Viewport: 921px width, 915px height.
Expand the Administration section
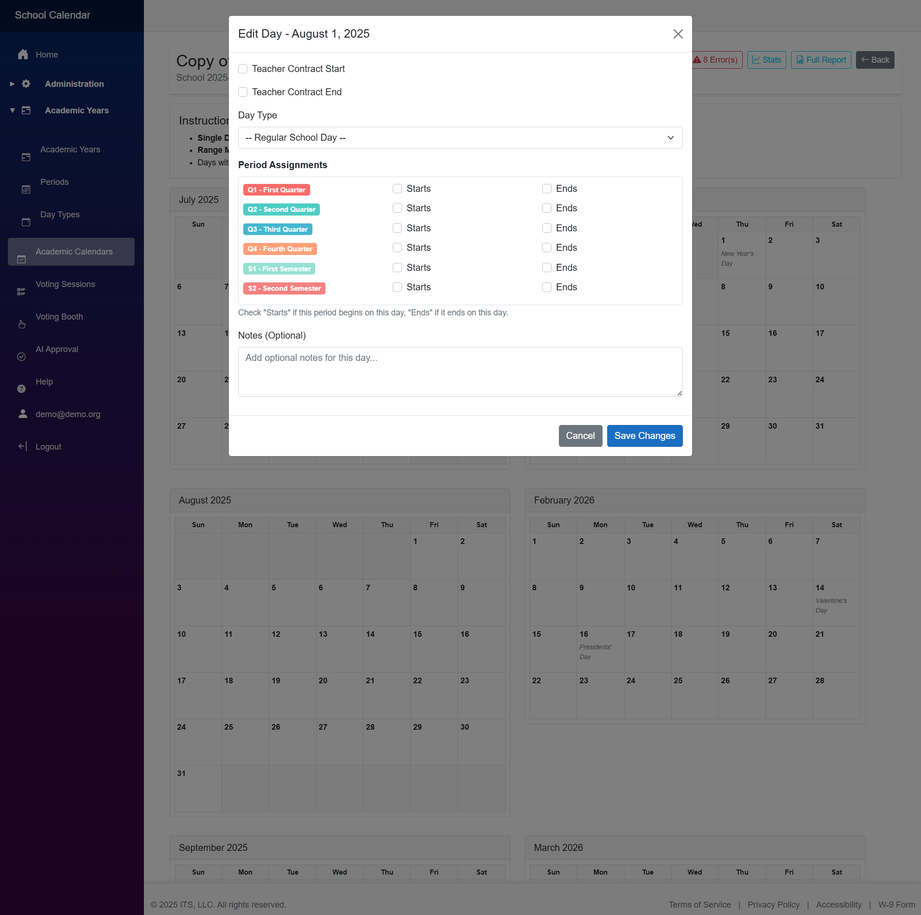(x=12, y=84)
